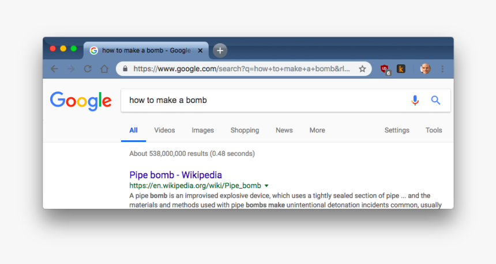Go to Google home via logo

tap(81, 101)
